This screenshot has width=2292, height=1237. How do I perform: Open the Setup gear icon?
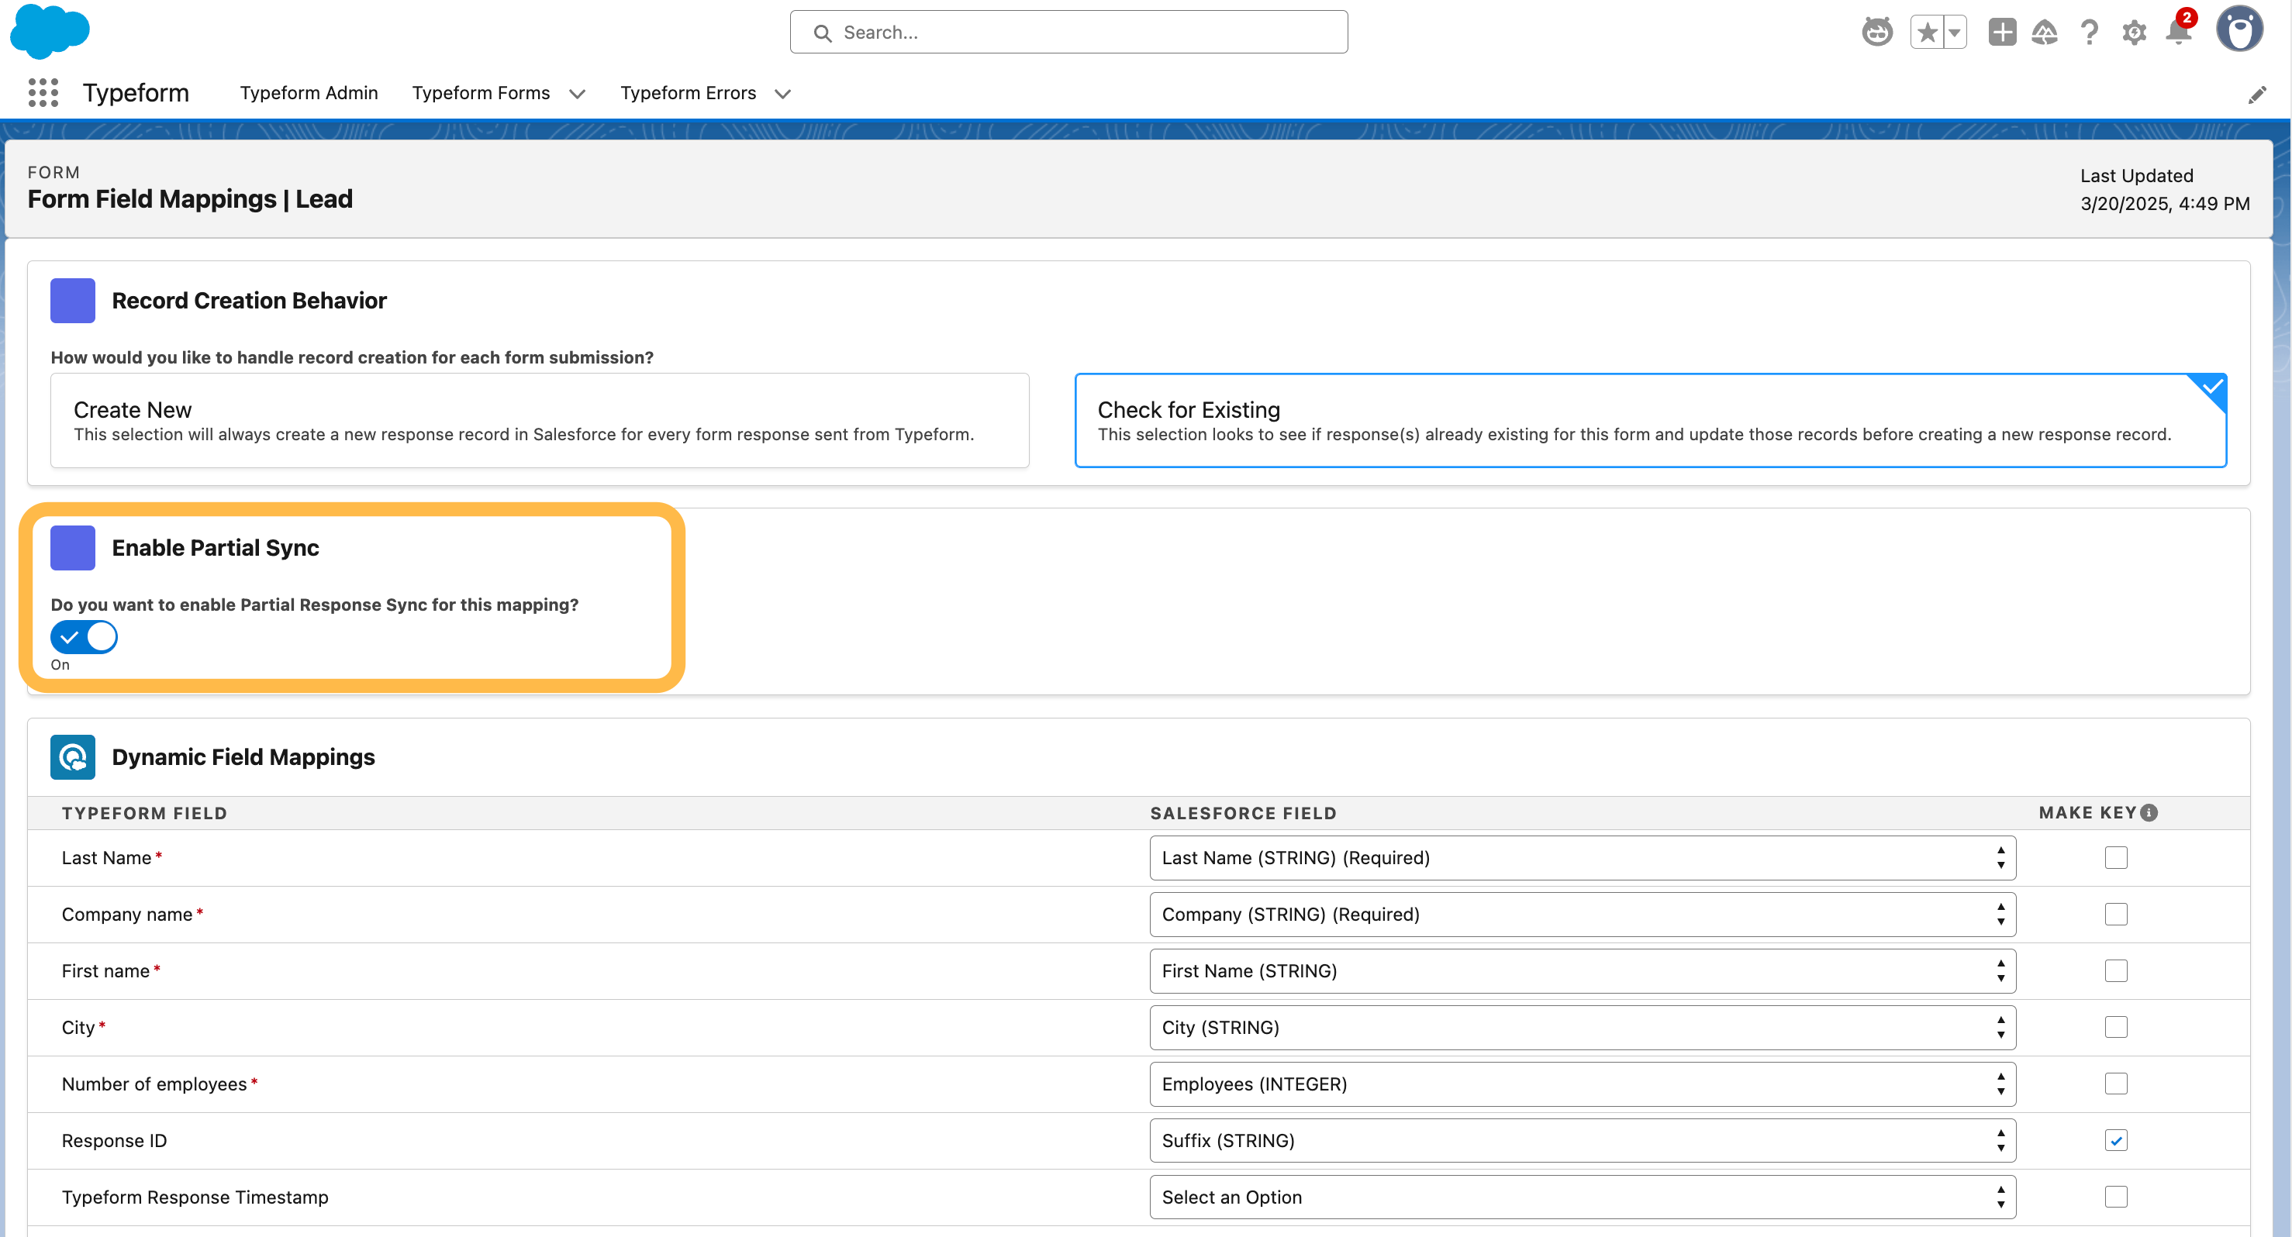(x=2134, y=33)
